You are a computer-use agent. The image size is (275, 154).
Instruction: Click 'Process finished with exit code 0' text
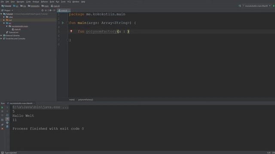[x=48, y=129]
